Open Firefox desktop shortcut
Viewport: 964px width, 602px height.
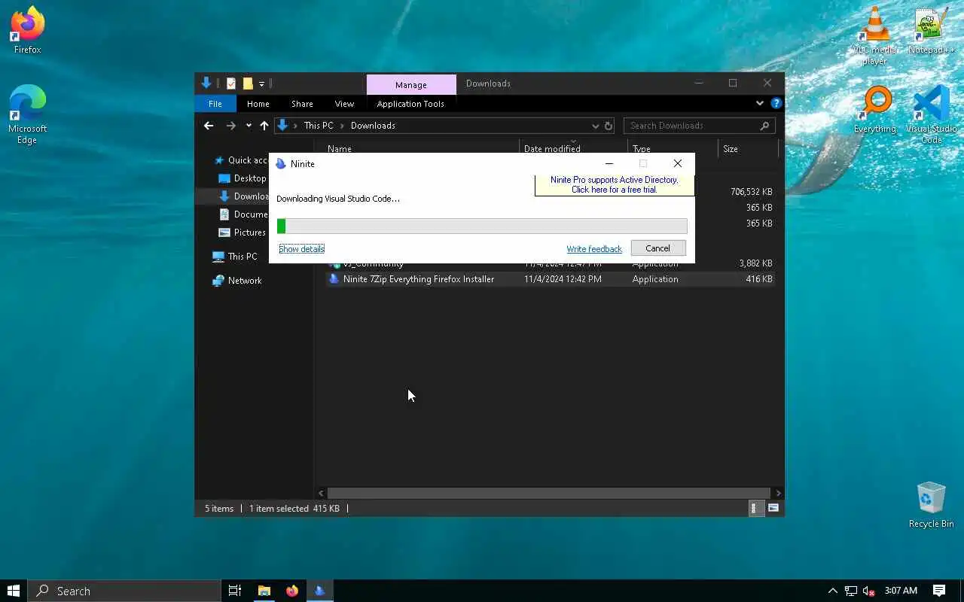click(27, 30)
